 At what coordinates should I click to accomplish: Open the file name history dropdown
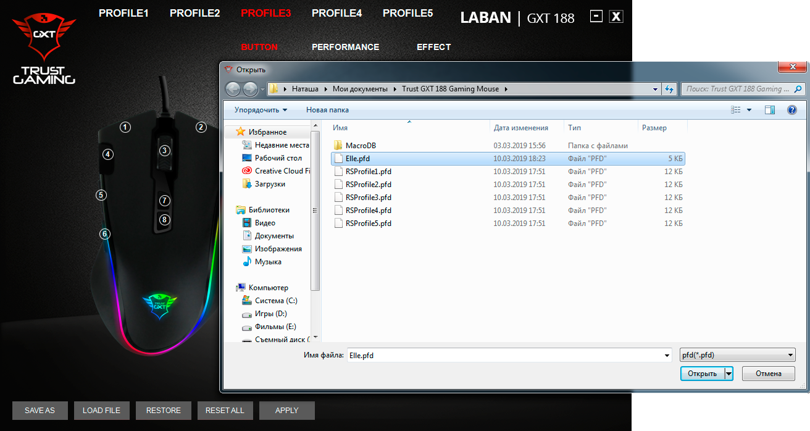pos(666,355)
